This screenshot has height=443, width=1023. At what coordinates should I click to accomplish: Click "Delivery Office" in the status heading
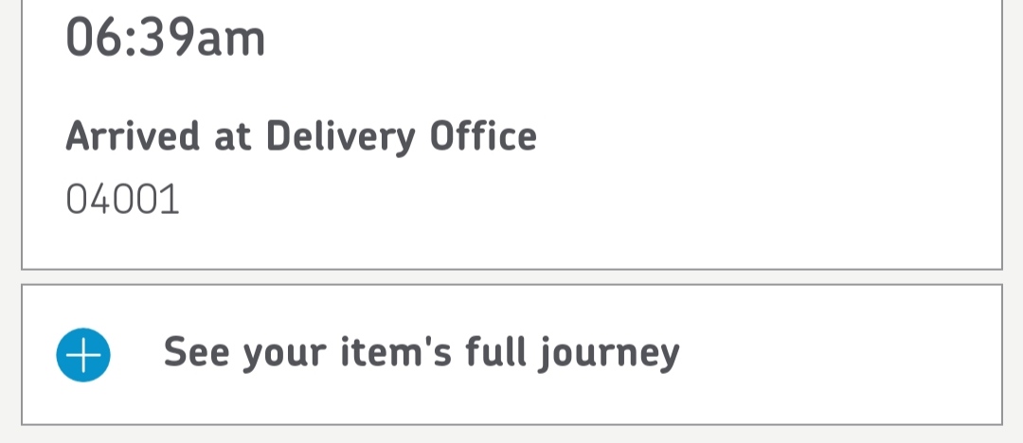pos(402,137)
